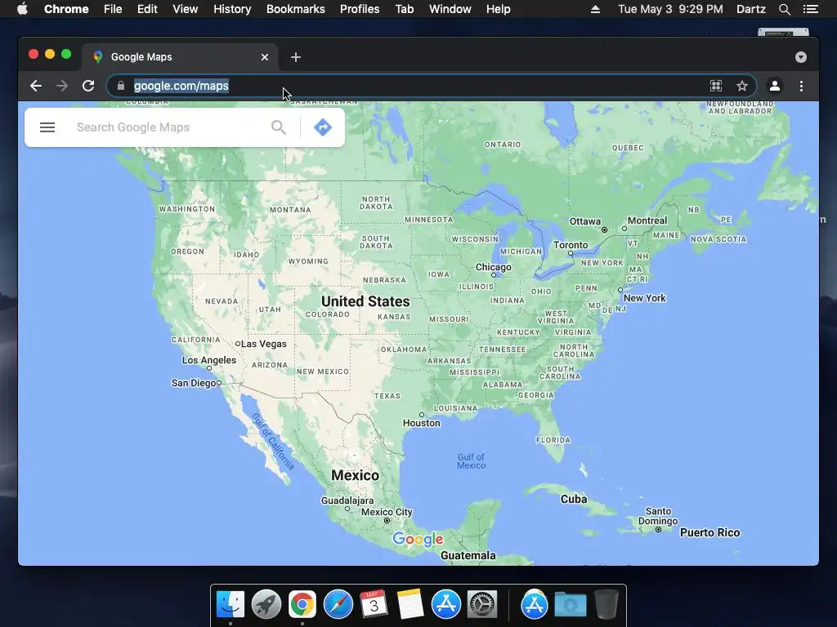This screenshot has width=837, height=627.
Task: Open Spotlight search in menu bar
Action: click(x=784, y=9)
